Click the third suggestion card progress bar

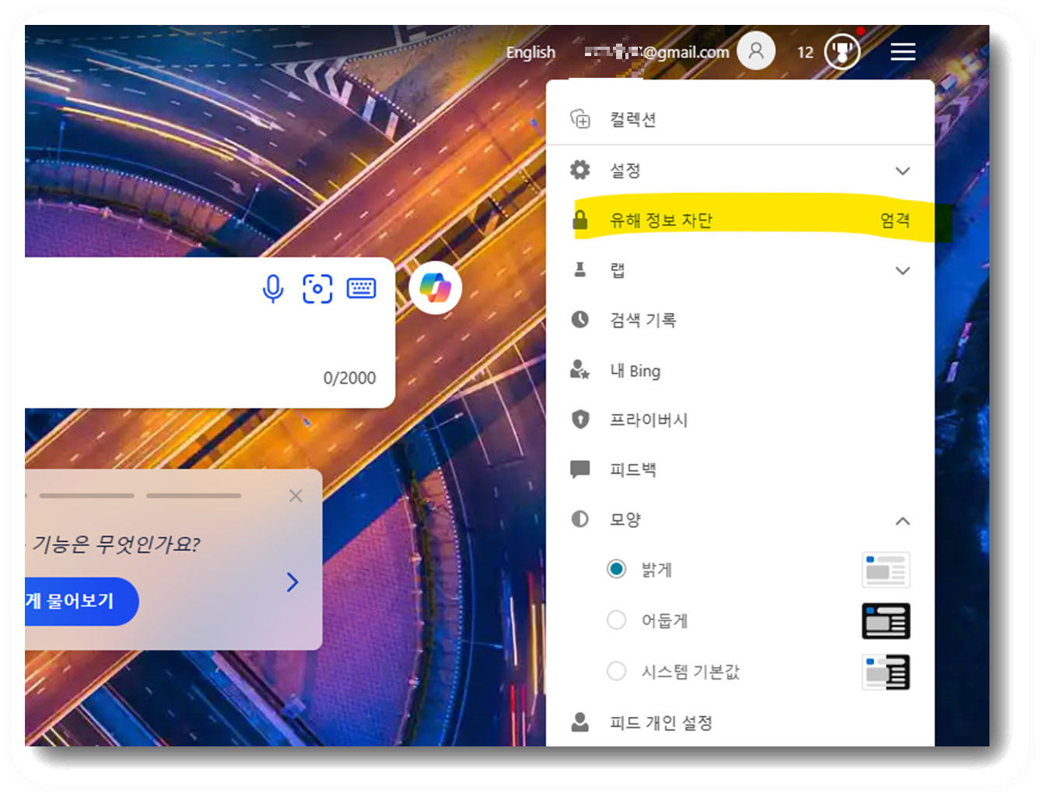tap(194, 495)
